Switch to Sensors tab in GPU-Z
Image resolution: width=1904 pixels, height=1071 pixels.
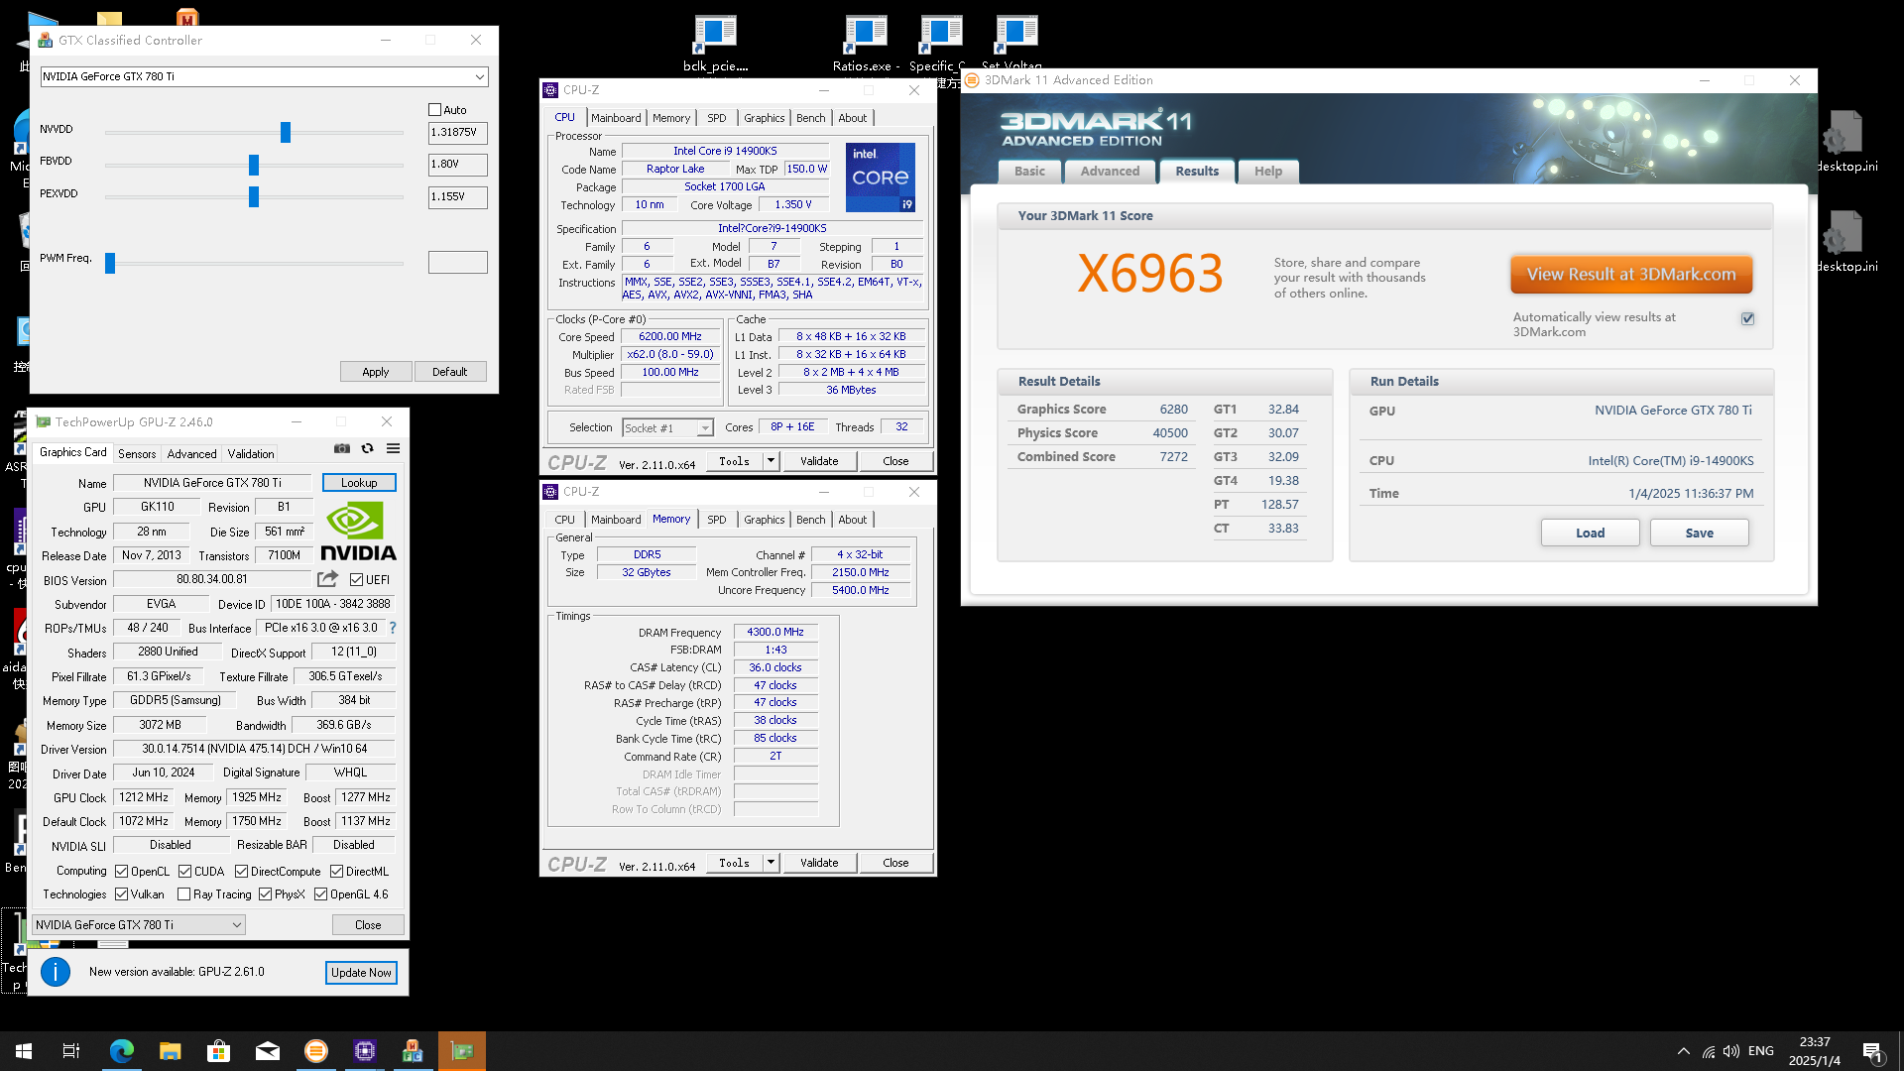(137, 454)
